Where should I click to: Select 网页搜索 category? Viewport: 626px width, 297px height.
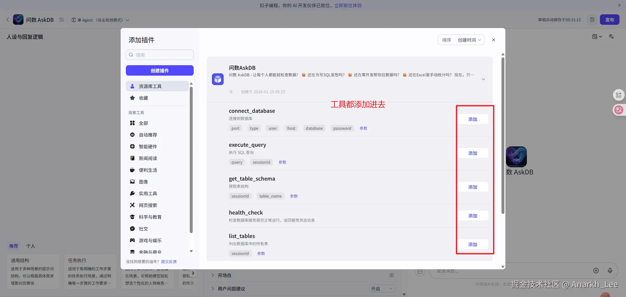pyautogui.click(x=157, y=205)
